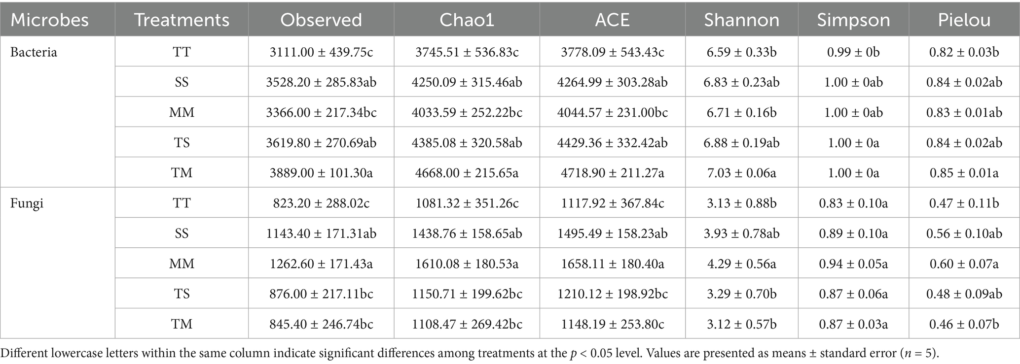Click the Treatments column header
The image size is (1020, 364).
[x=182, y=20]
